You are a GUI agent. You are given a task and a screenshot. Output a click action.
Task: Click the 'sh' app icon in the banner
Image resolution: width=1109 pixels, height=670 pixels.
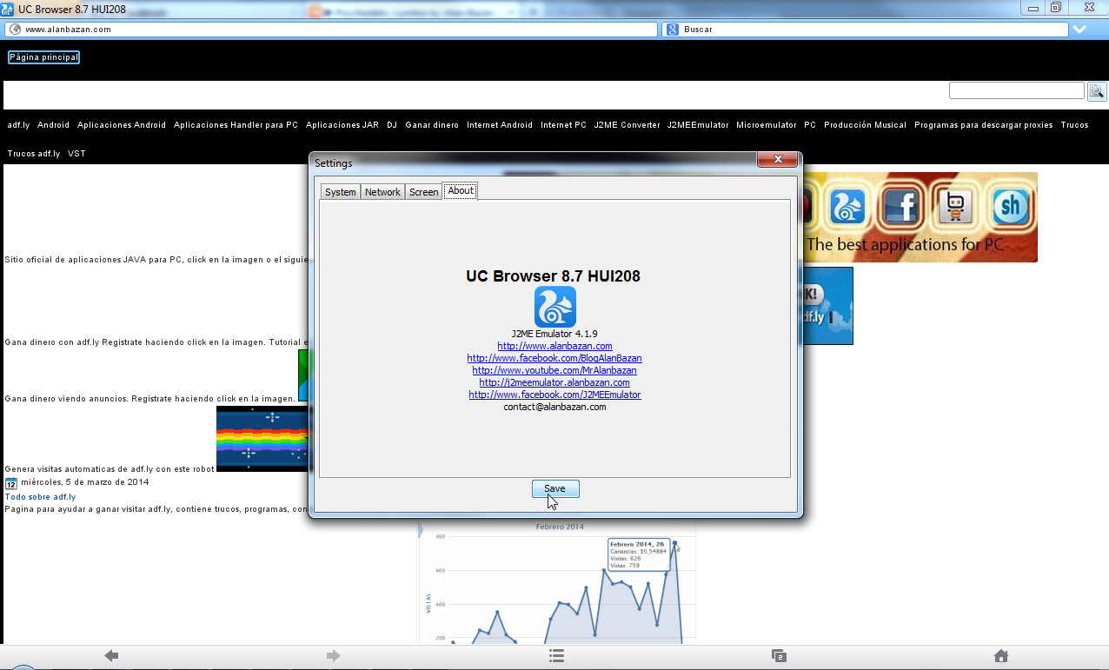tap(1009, 207)
